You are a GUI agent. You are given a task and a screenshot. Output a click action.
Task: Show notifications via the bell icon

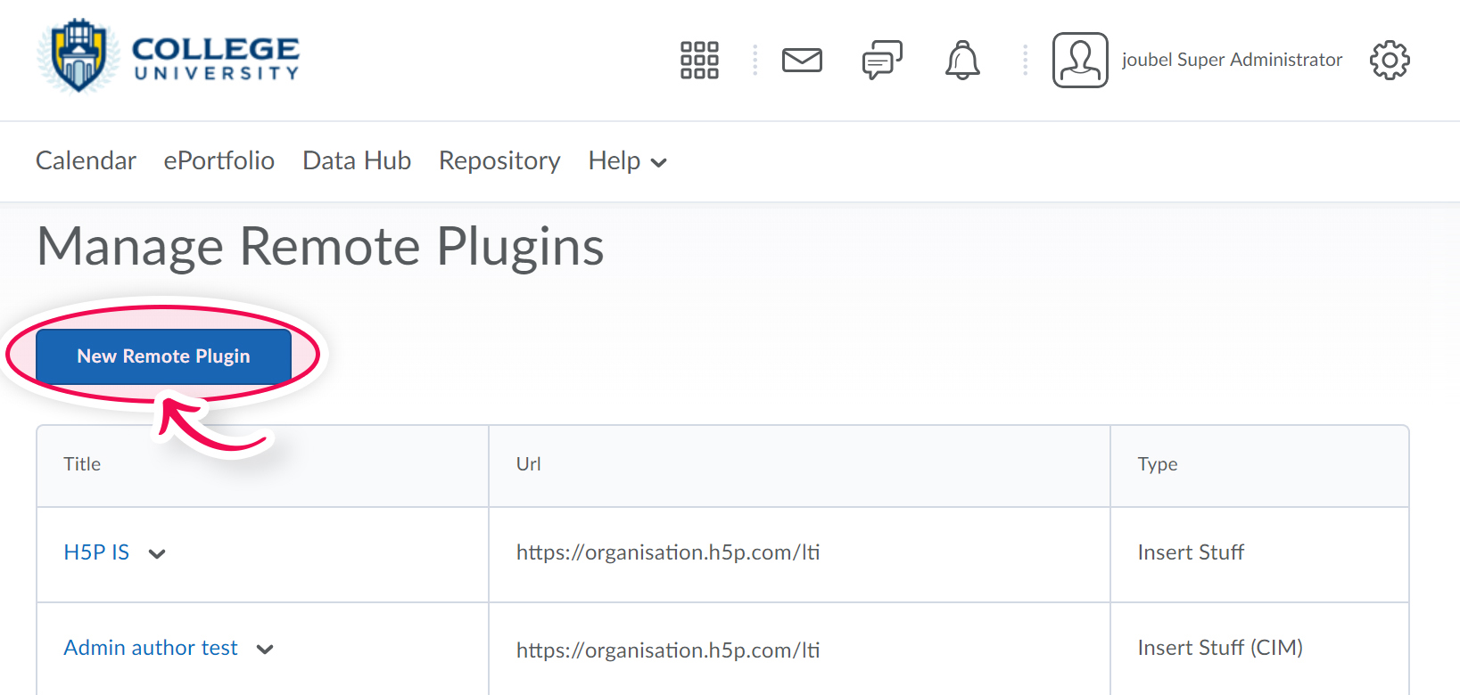pyautogui.click(x=962, y=61)
